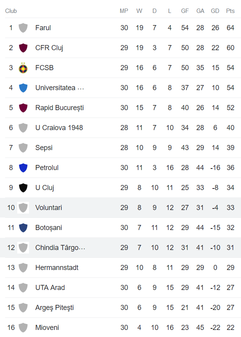Viewport: 241px width, 337px height.
Task: Click the Argeș Pitești team name
Action: [x=54, y=308]
